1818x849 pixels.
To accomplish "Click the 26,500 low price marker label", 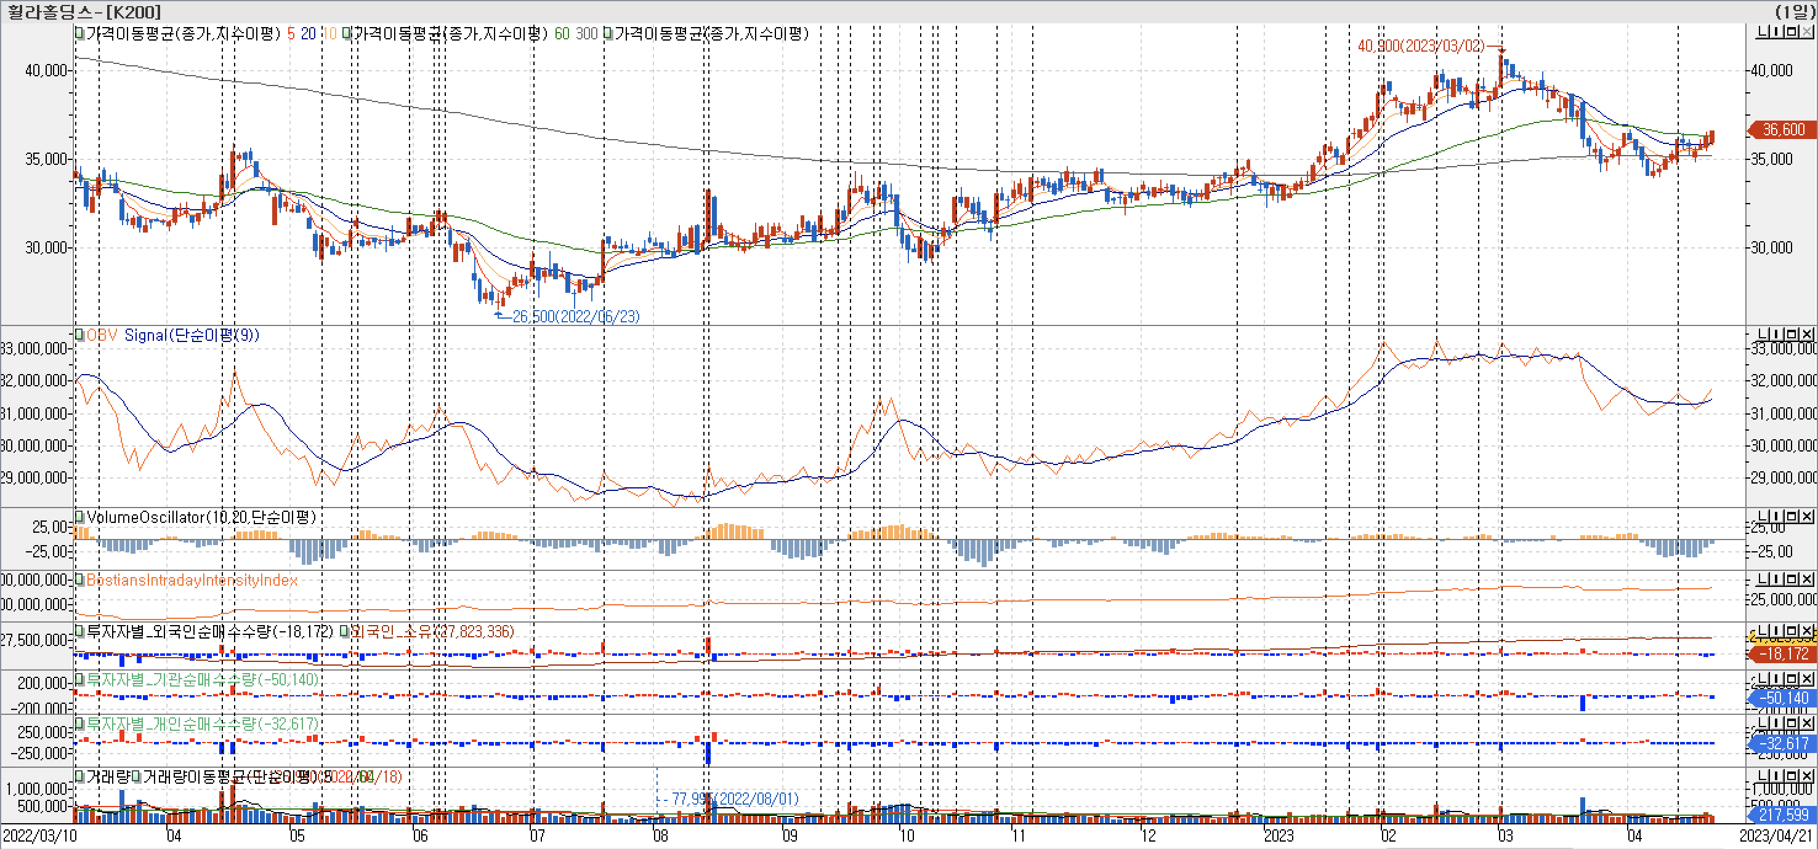I will (x=575, y=317).
